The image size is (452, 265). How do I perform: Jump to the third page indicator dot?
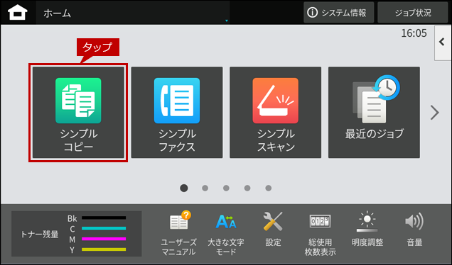point(226,188)
